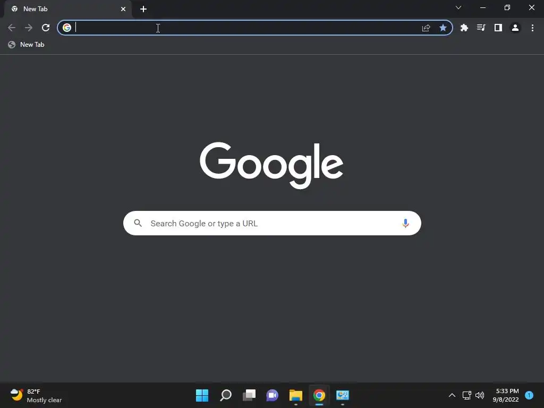Open the clock showing 5:33 PM
This screenshot has height=408, width=544.
pyautogui.click(x=506, y=395)
